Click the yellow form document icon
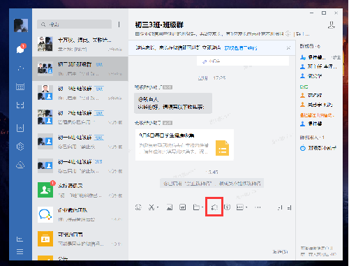Image resolution: width=349 pixels, height=266 pixels. (222, 148)
